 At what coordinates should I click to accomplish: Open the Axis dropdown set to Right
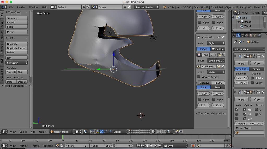[216, 43]
